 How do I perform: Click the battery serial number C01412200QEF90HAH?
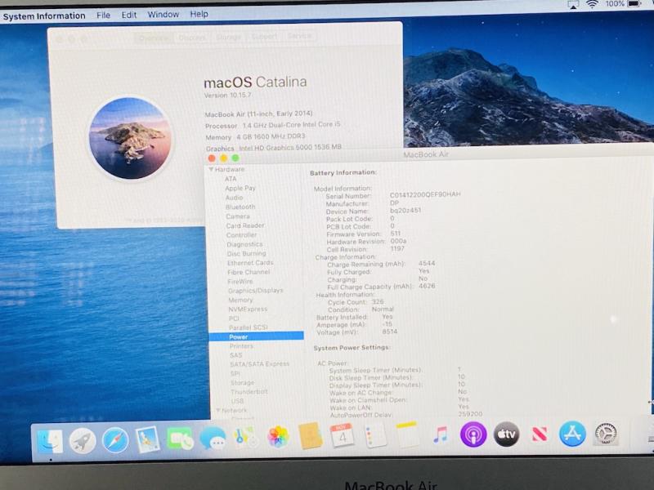425,194
